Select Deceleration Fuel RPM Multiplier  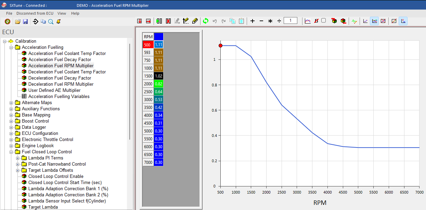click(x=61, y=84)
